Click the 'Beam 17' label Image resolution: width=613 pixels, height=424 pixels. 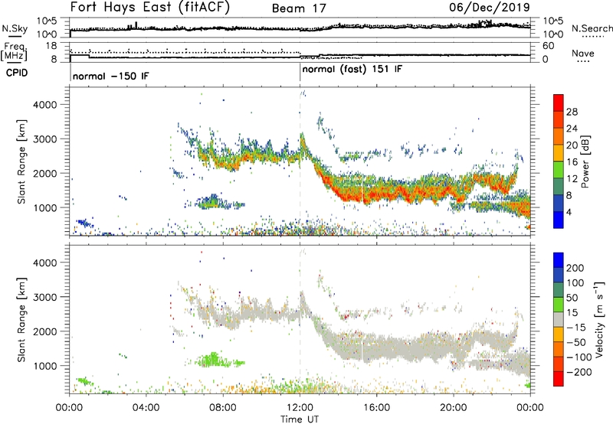tap(299, 8)
